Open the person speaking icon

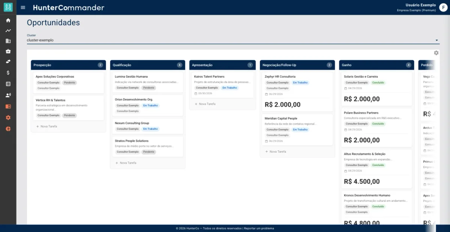[x=8, y=95]
